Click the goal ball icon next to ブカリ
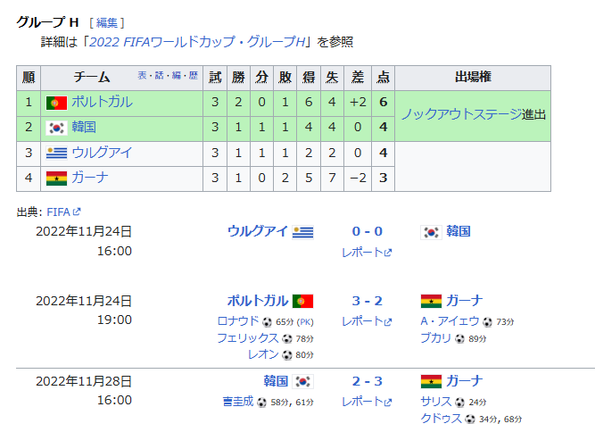This screenshot has width=595, height=432. point(459,339)
